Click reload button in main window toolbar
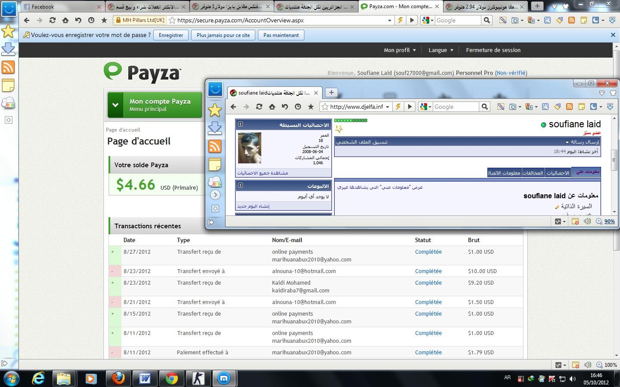The height and width of the screenshot is (387, 620). click(53, 20)
